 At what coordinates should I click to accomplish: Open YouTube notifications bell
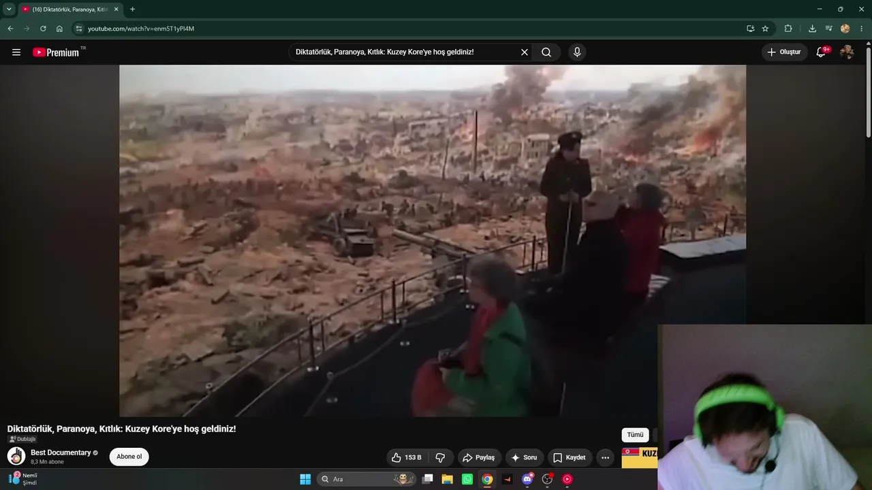tap(822, 52)
